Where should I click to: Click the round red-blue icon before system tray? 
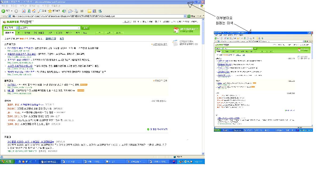(x=174, y=162)
